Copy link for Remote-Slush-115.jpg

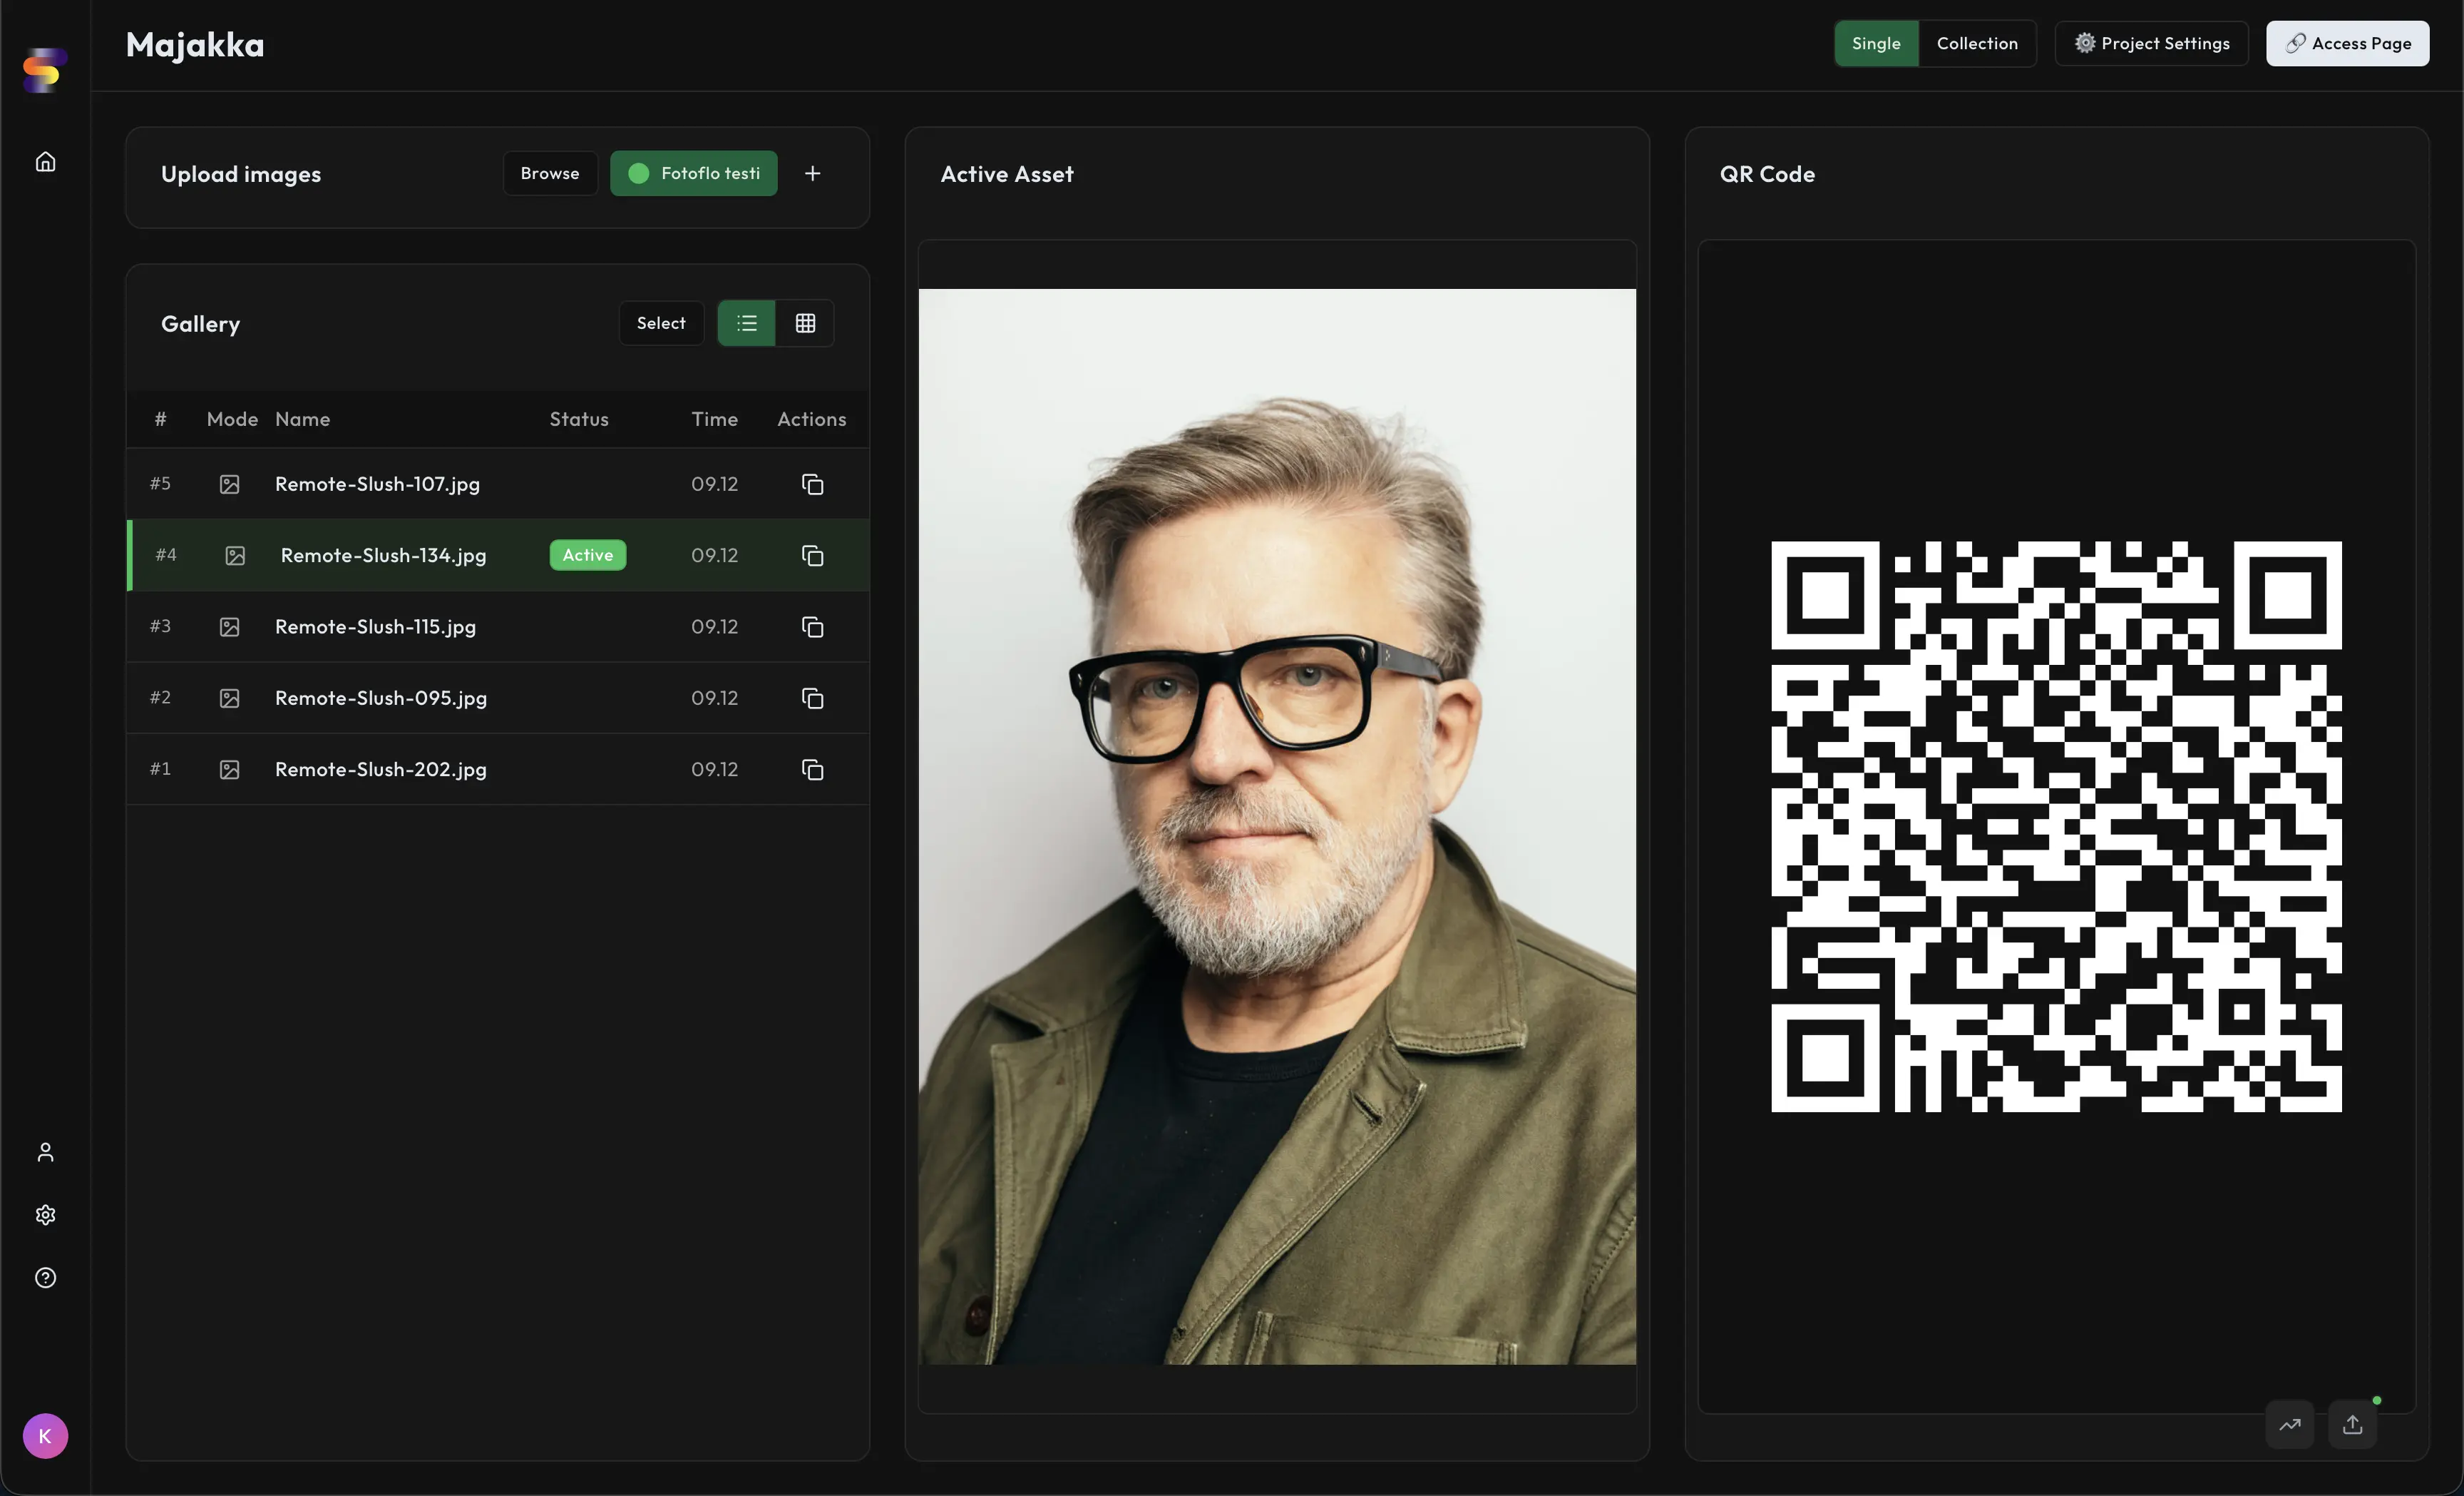pyautogui.click(x=813, y=626)
